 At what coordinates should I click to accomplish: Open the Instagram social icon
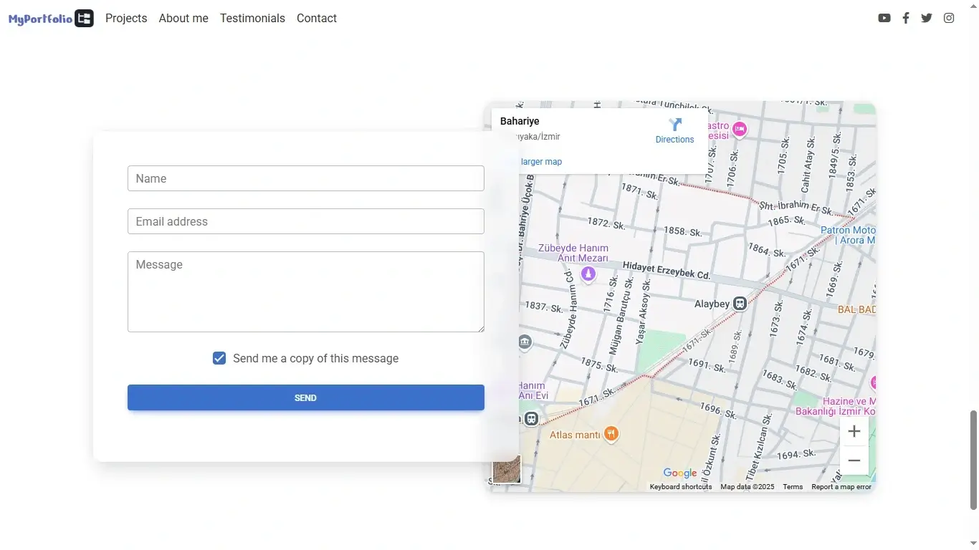(x=949, y=18)
